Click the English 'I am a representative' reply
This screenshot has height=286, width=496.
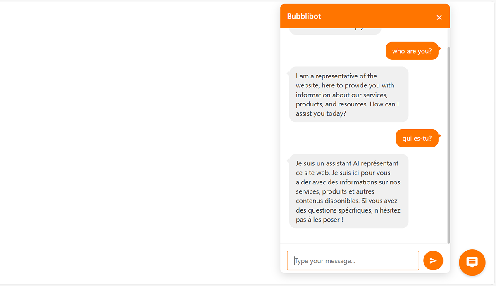tap(349, 95)
